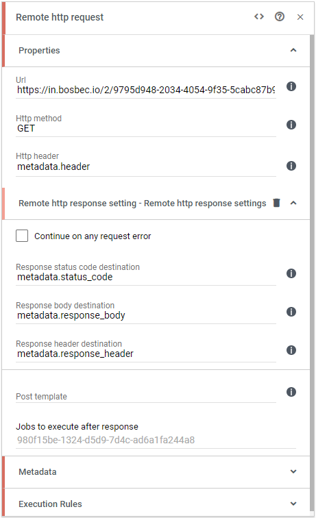Viewport: 316px width, 518px height.
Task: Enable Continue on any request error
Action: point(22,236)
